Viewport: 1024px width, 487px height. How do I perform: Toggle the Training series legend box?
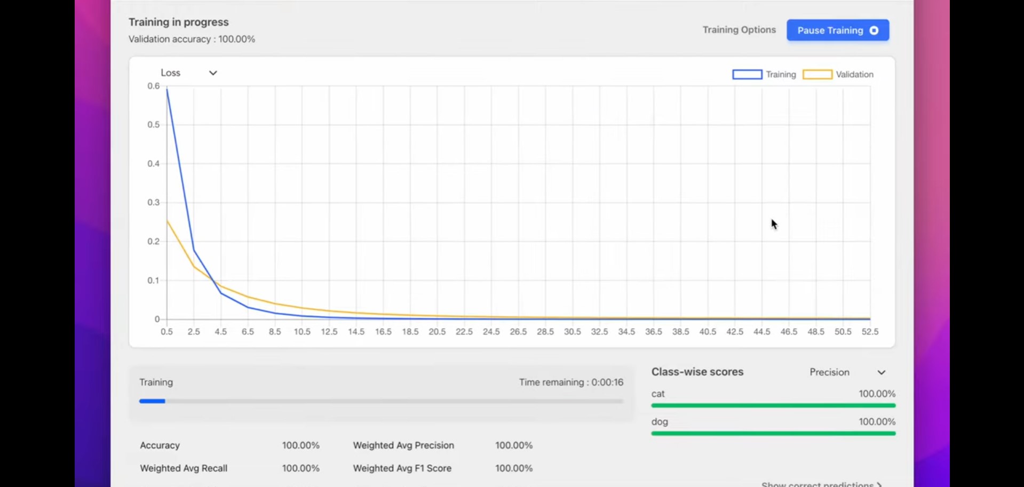tap(747, 75)
